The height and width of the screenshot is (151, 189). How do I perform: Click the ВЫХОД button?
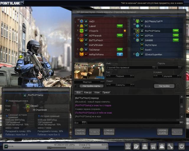tap(177, 132)
